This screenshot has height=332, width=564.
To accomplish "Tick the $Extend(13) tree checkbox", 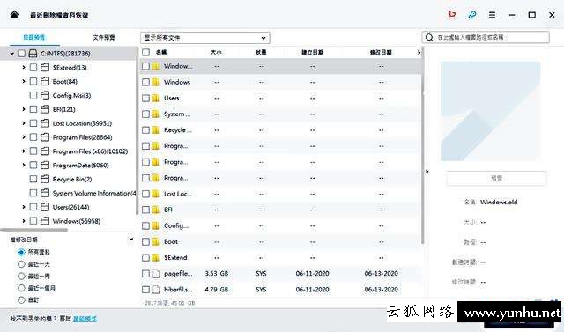I will tap(33, 68).
